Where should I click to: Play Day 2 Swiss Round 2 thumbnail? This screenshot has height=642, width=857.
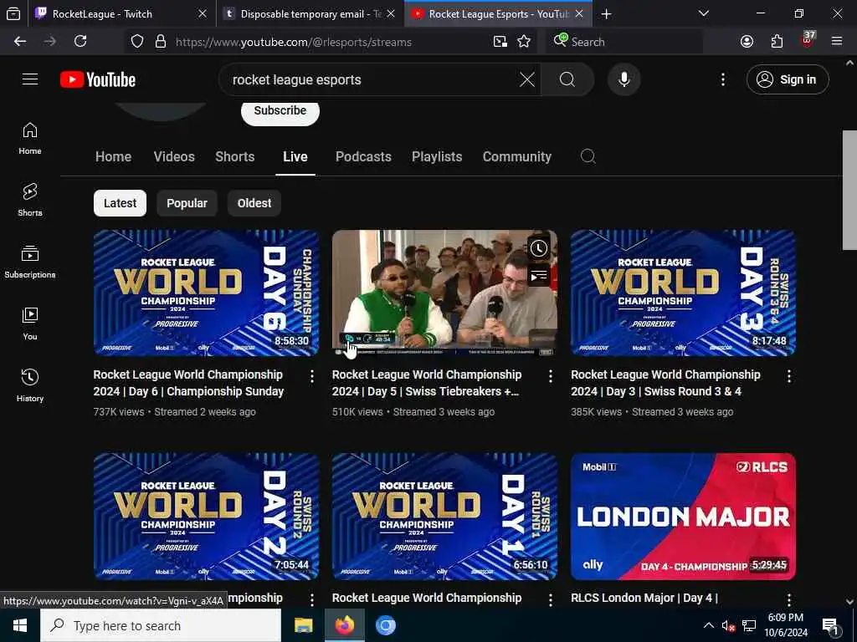coord(206,517)
